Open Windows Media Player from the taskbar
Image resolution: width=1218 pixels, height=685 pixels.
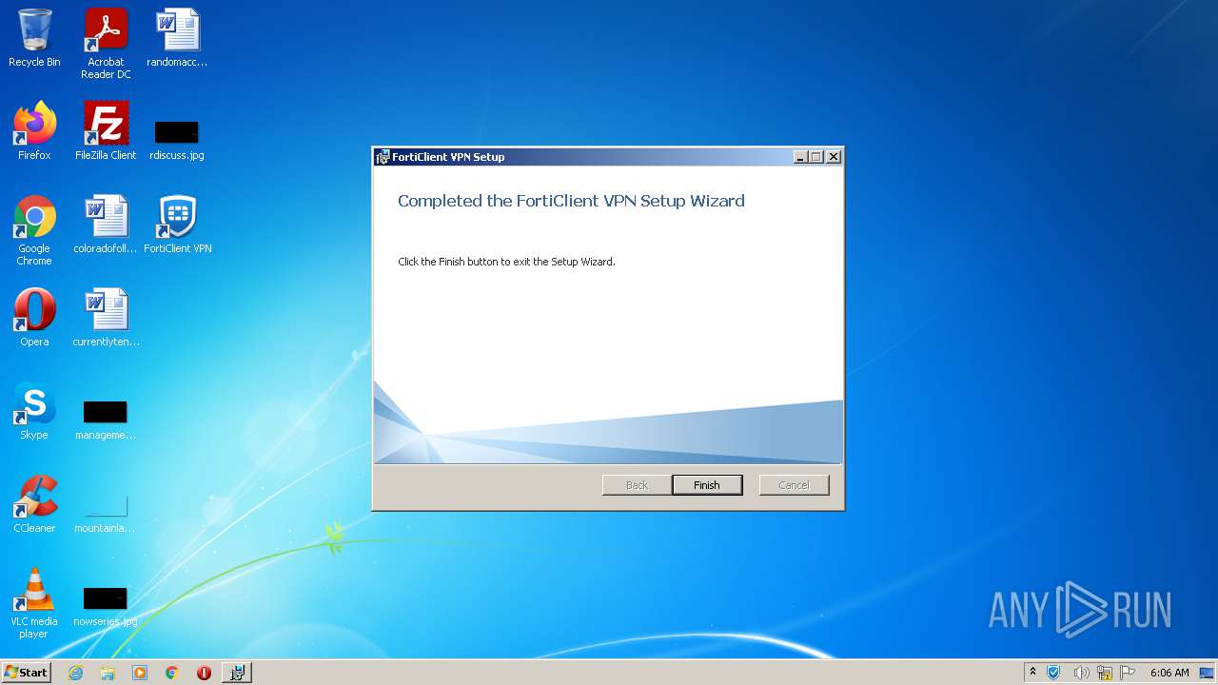pos(140,673)
